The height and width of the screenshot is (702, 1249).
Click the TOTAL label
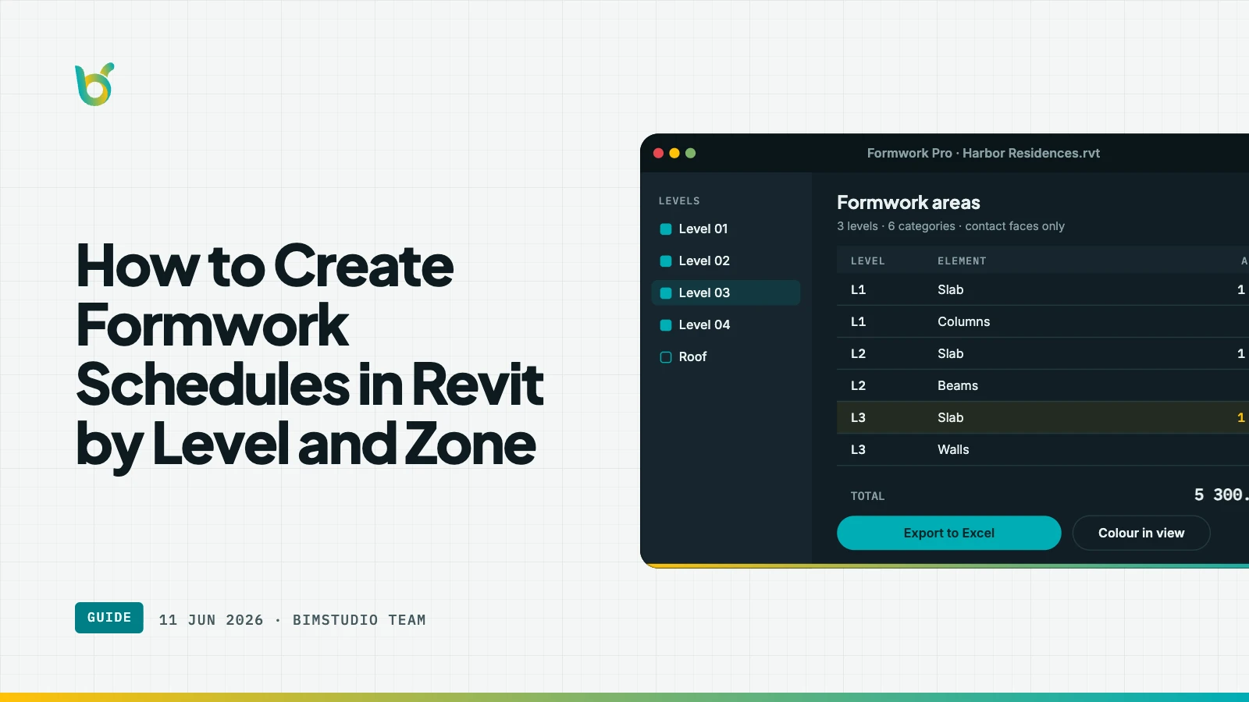pyautogui.click(x=867, y=496)
